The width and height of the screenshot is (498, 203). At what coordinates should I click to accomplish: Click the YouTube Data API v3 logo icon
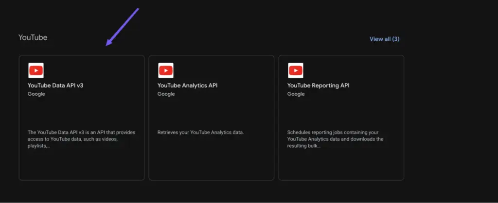36,70
